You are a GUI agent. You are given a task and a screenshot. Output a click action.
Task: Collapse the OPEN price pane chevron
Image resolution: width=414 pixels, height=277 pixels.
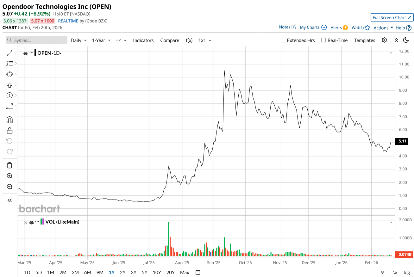[x=391, y=53]
